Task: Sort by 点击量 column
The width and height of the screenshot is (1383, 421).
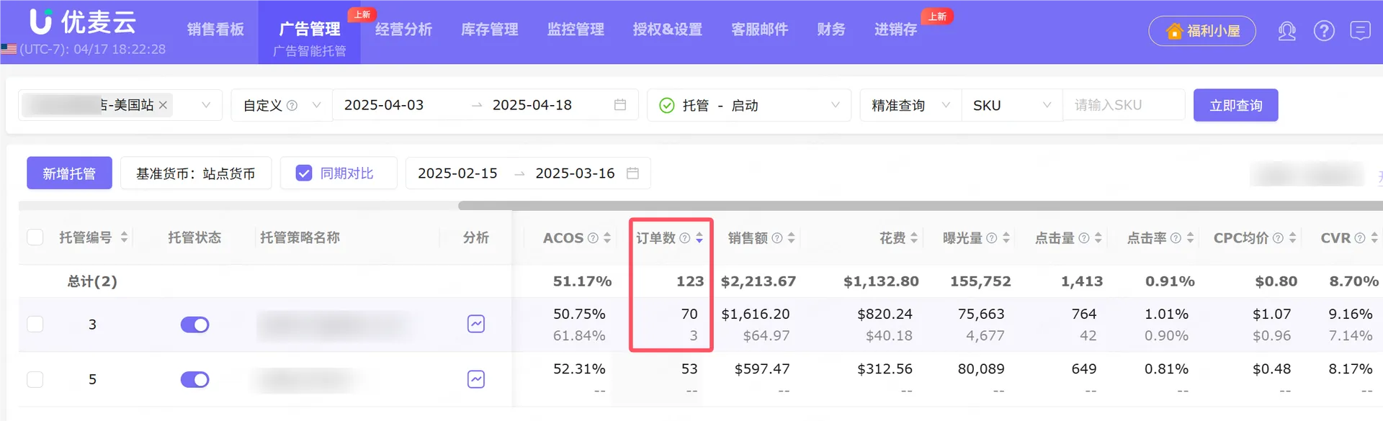Action: (x=1098, y=237)
